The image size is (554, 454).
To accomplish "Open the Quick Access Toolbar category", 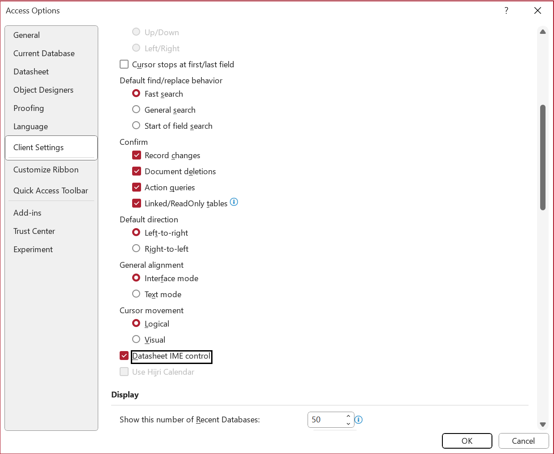I will click(51, 191).
